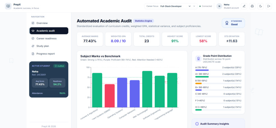Click the A (70-79%) progress bar
276x128 pixels.
click(x=218, y=70)
